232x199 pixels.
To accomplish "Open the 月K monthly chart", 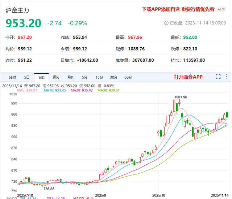I will (x=70, y=77).
